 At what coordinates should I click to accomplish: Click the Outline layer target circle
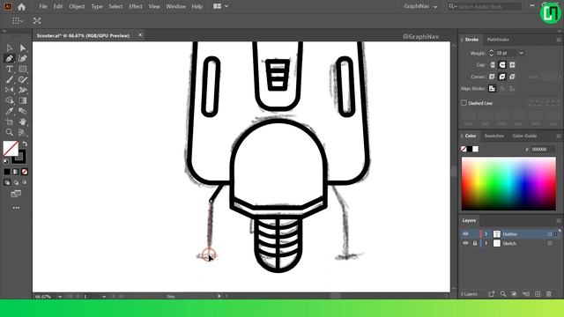click(550, 234)
